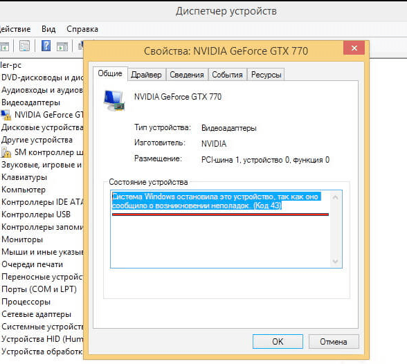Open the Вид menu

(48, 29)
